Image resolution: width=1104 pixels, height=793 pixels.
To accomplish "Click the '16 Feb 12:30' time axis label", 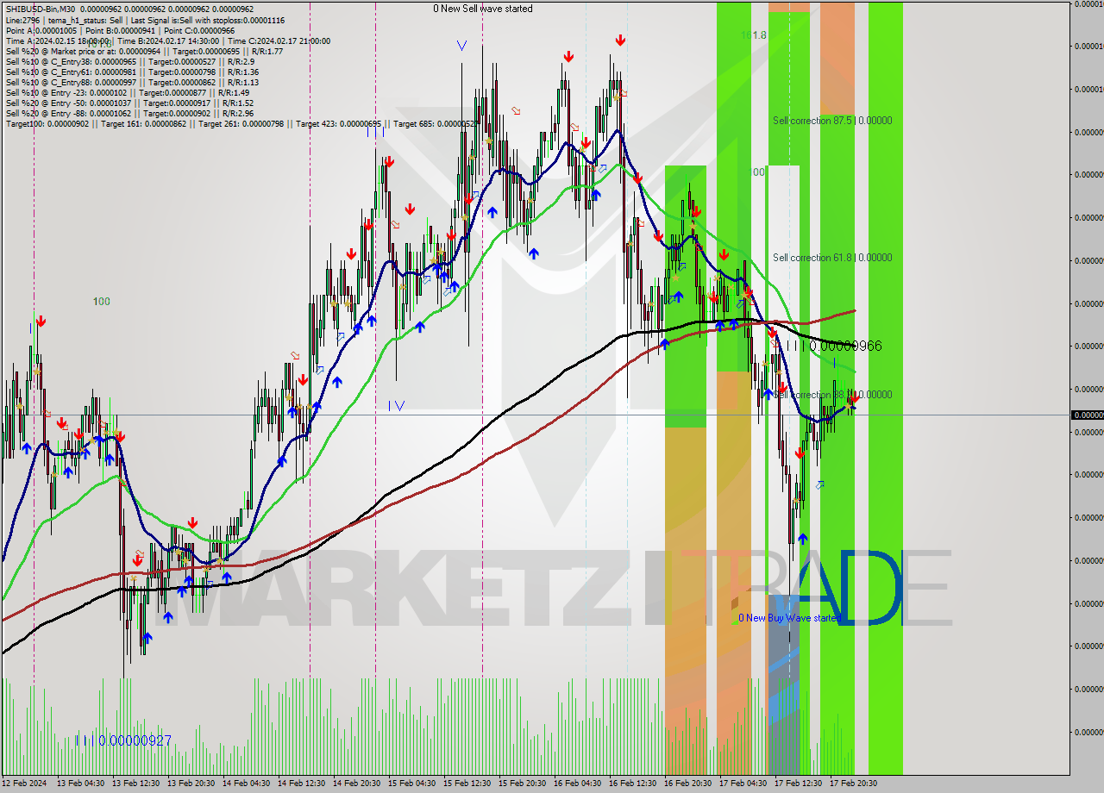I will pos(633,784).
